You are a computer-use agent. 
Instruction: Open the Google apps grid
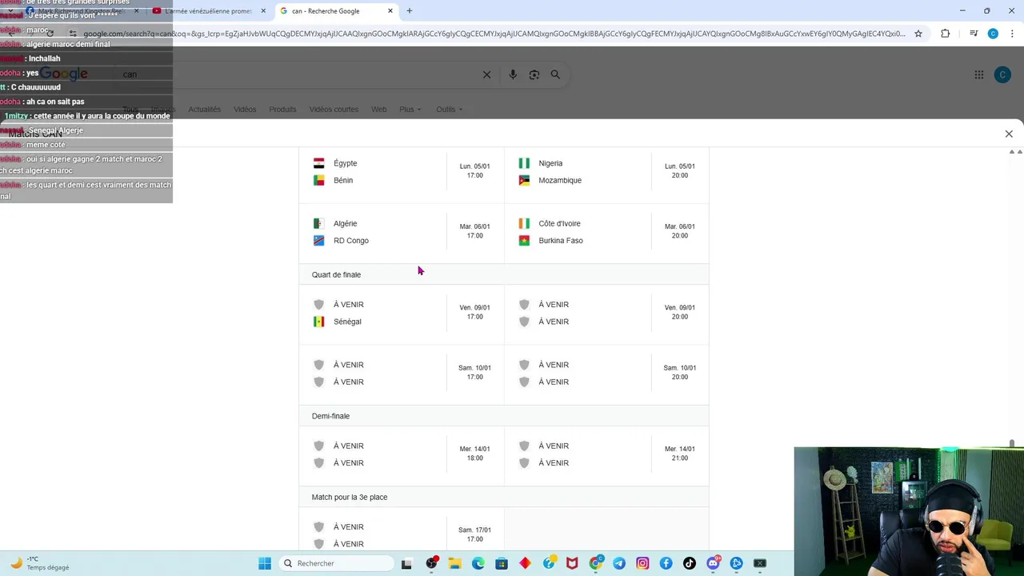click(978, 74)
